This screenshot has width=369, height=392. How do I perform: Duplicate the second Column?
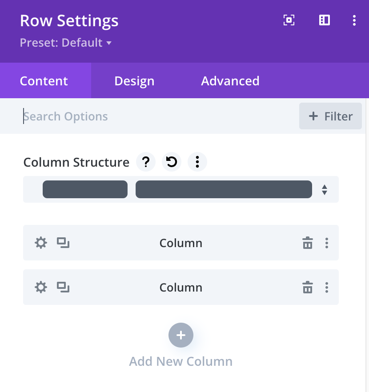click(x=63, y=288)
